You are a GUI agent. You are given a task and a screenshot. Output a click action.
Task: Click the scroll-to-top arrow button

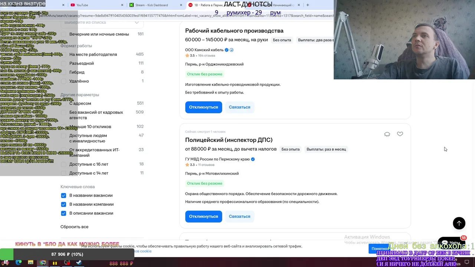tap(459, 223)
